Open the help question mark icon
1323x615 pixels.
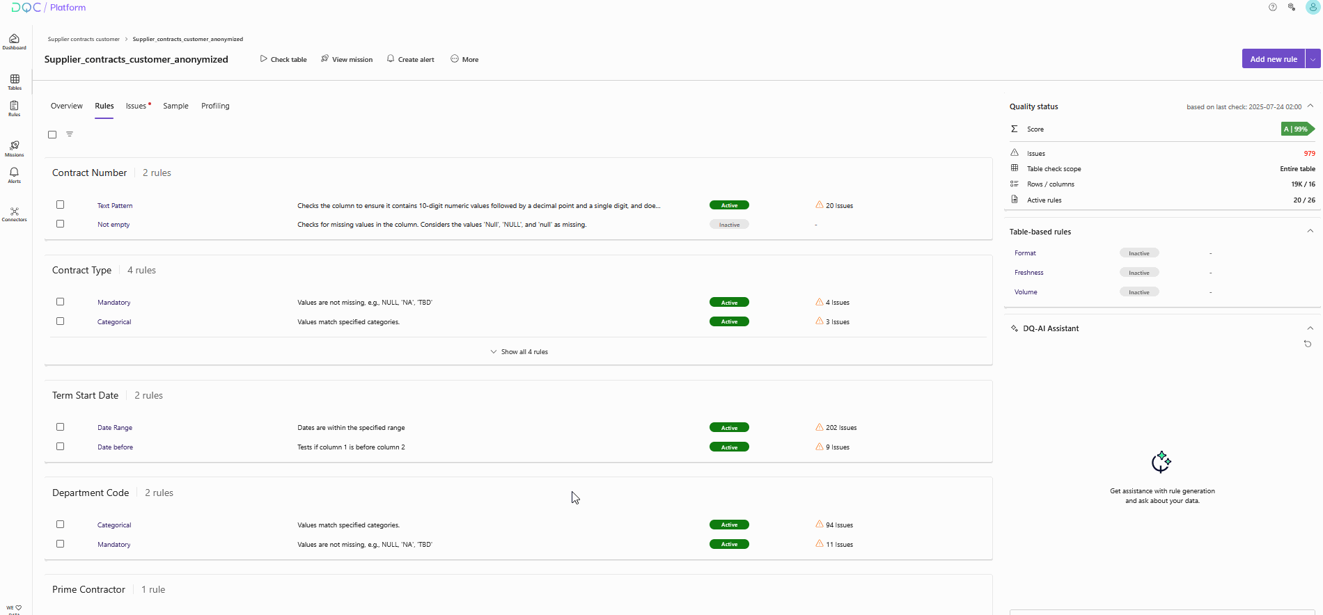click(1273, 7)
